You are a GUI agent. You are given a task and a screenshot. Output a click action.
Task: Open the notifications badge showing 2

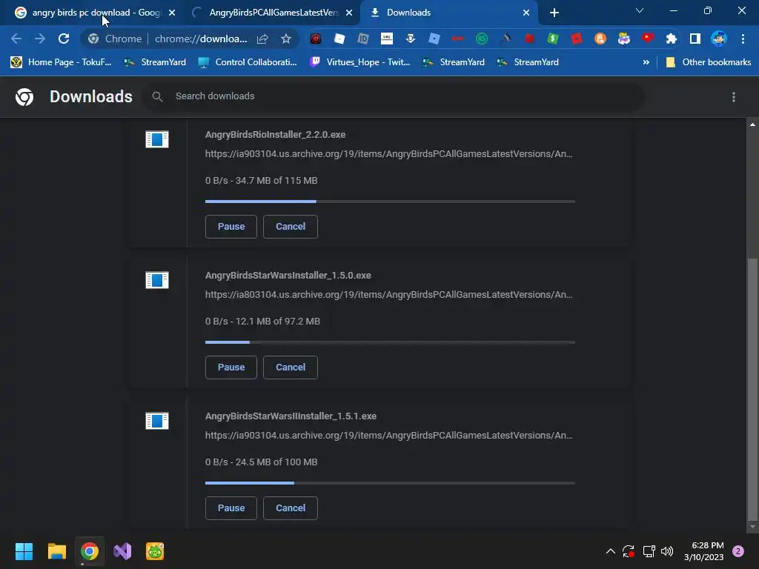(x=738, y=551)
